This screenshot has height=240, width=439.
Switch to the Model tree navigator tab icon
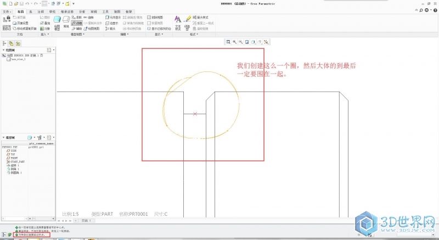[x=4, y=43]
